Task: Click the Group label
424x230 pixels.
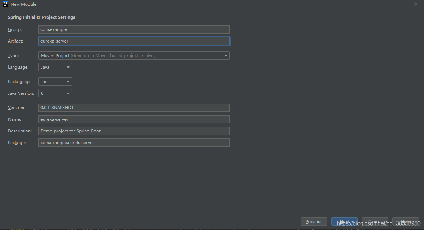Action: (15, 29)
